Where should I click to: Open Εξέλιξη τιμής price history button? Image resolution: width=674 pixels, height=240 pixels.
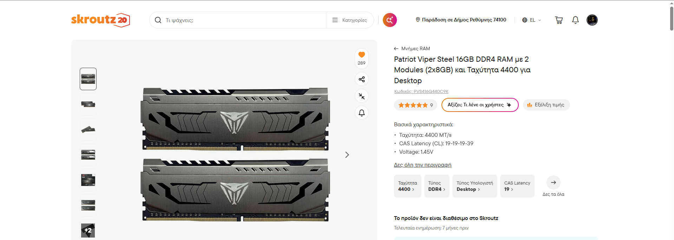pyautogui.click(x=546, y=105)
